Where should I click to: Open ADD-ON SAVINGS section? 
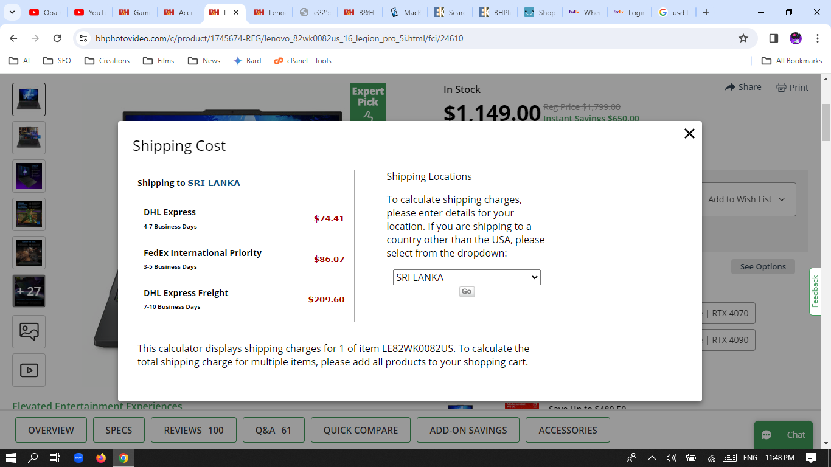click(x=468, y=430)
